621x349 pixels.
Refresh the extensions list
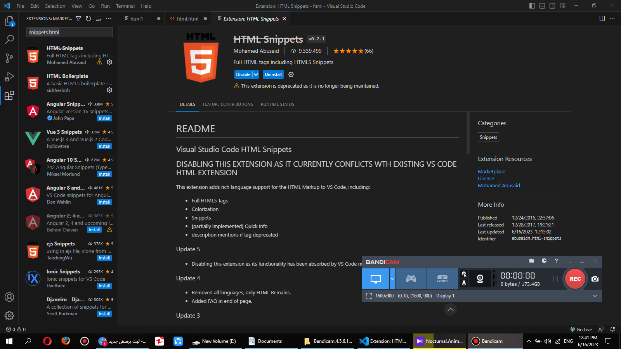[88, 19]
